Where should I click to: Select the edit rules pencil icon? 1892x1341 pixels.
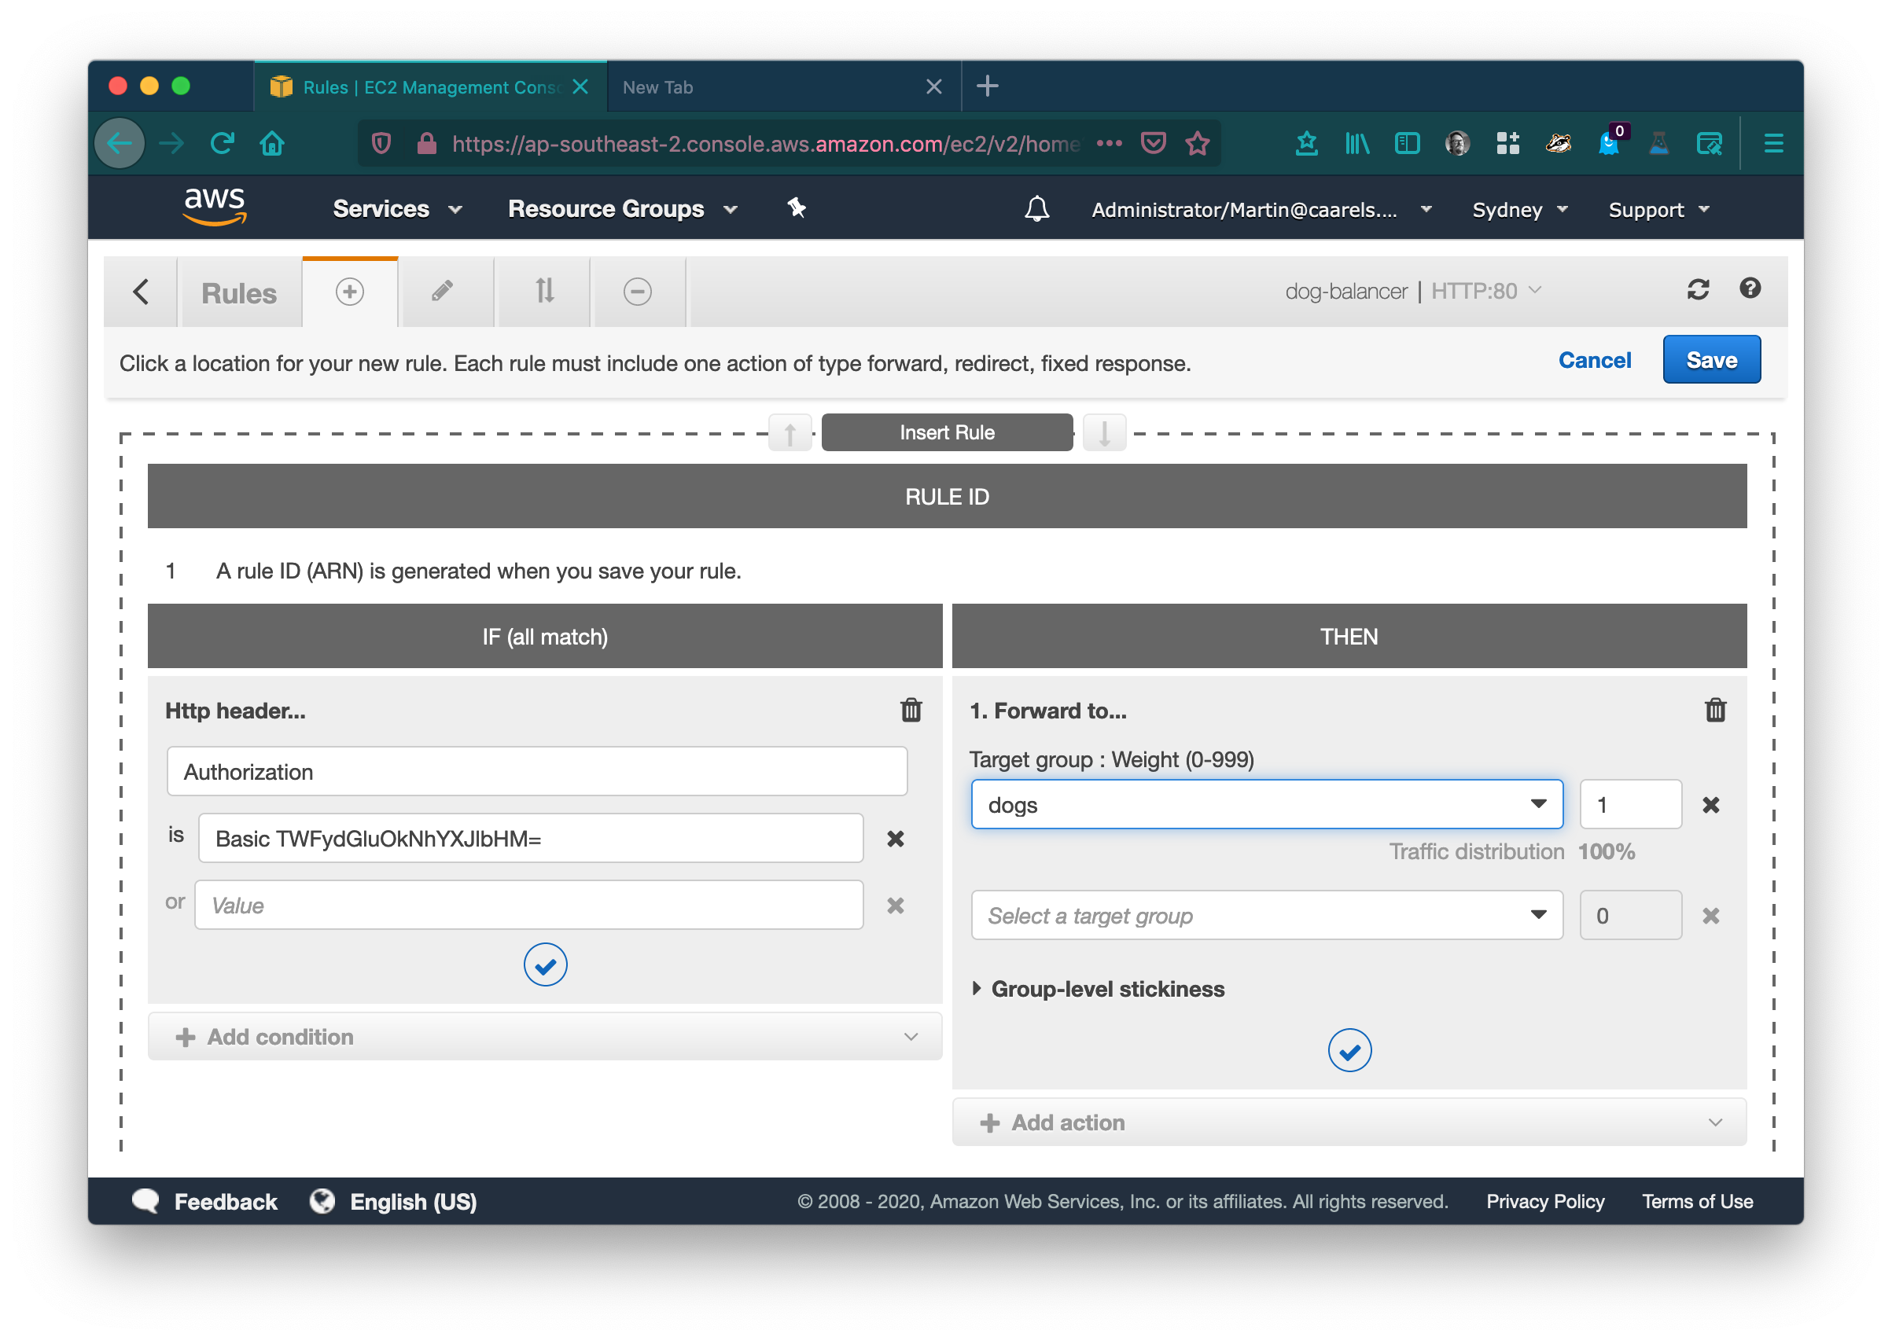[443, 292]
